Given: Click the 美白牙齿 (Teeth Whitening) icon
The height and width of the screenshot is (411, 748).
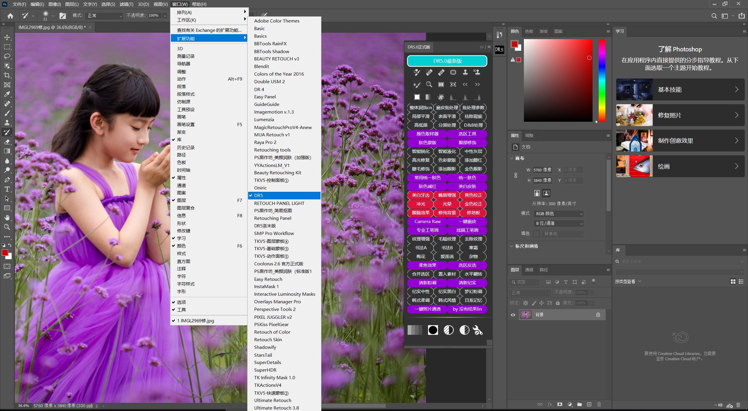Looking at the screenshot, I should [421, 195].
